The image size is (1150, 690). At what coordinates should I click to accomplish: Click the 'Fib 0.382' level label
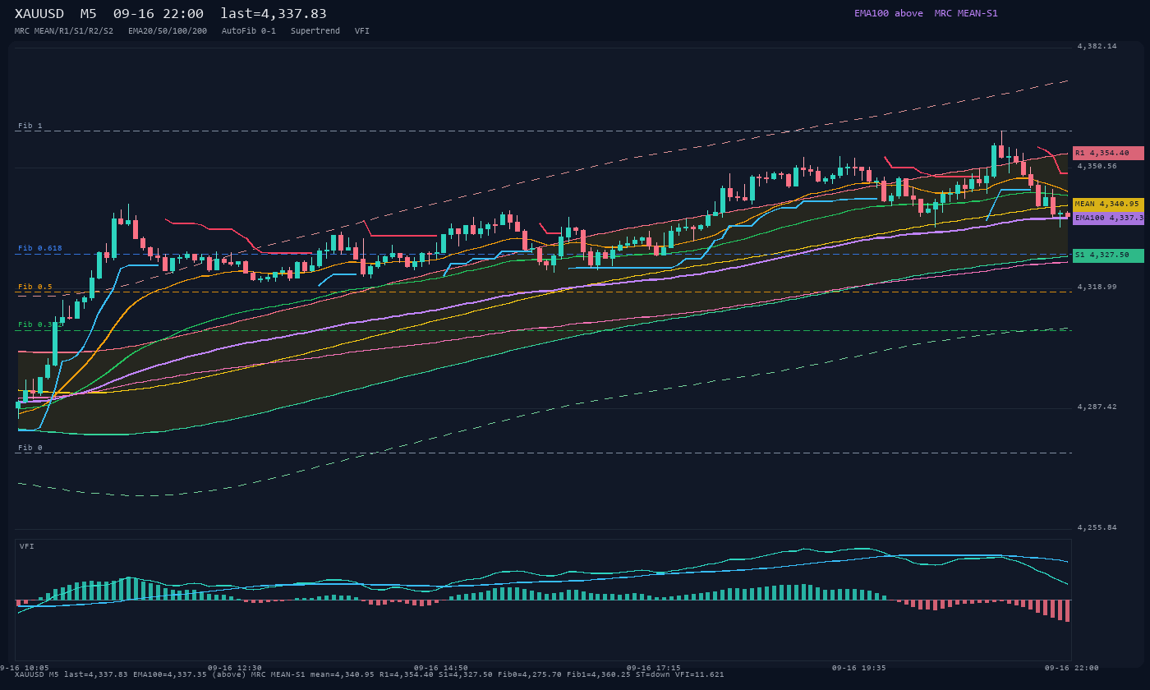coord(40,324)
